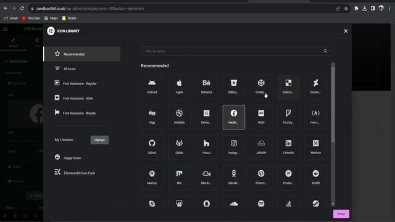Select the Medium icon

pyautogui.click(x=315, y=147)
